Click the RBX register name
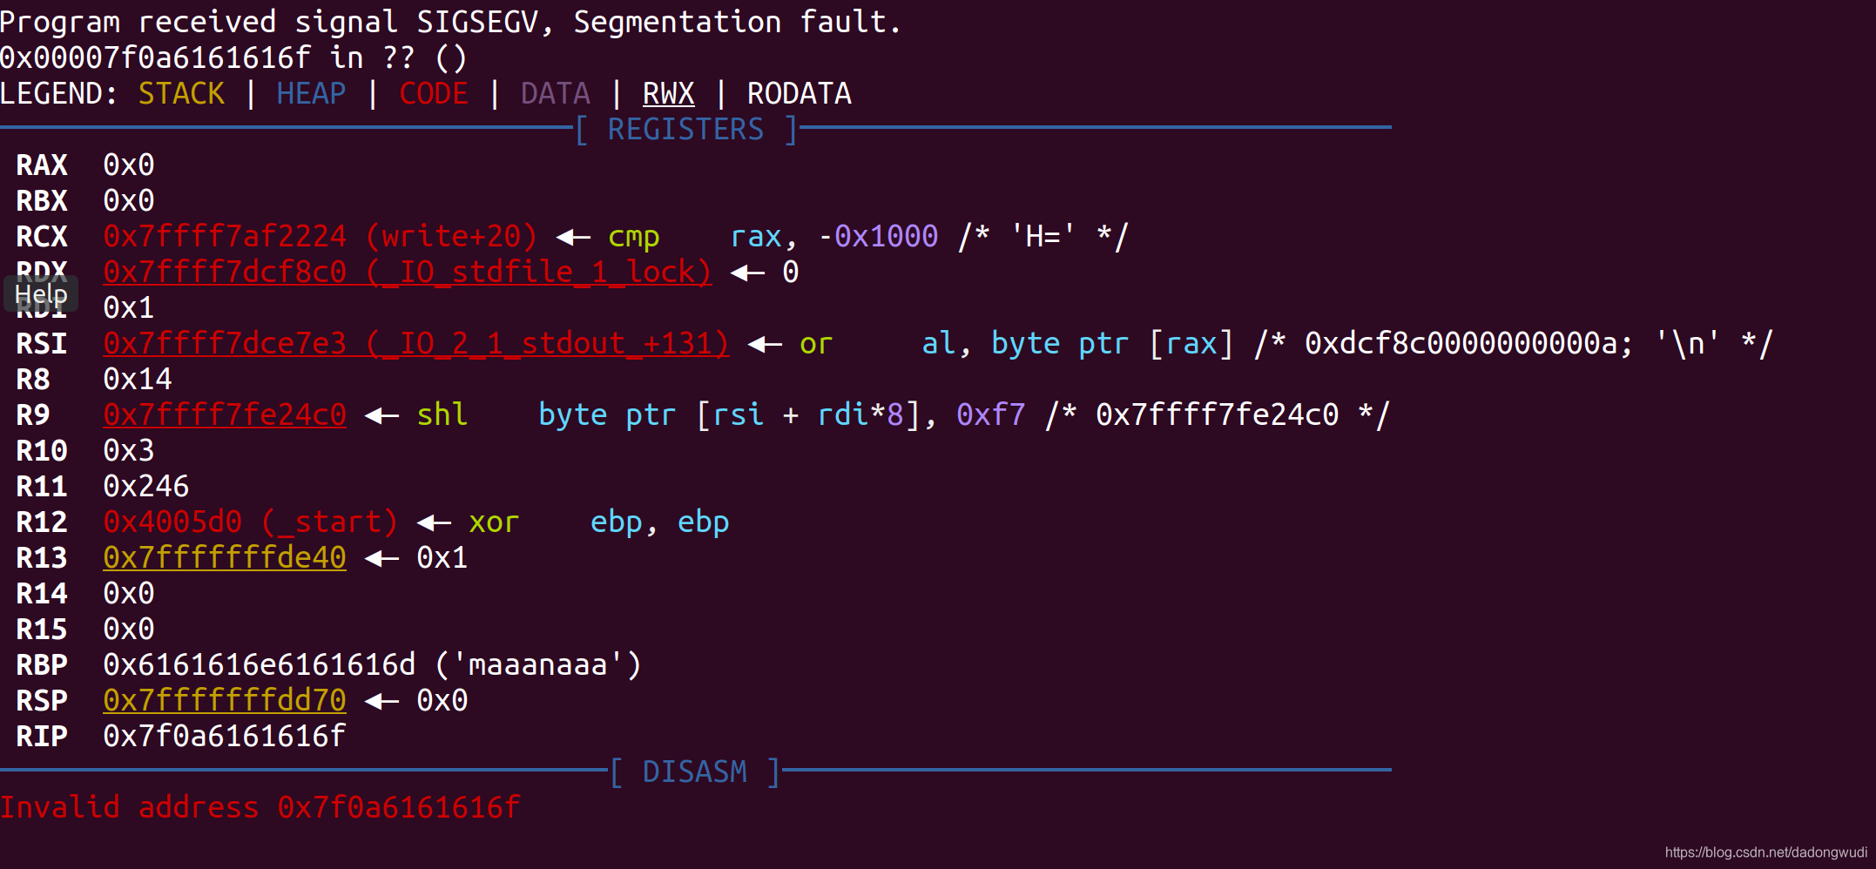The image size is (1876, 869). coord(42,201)
